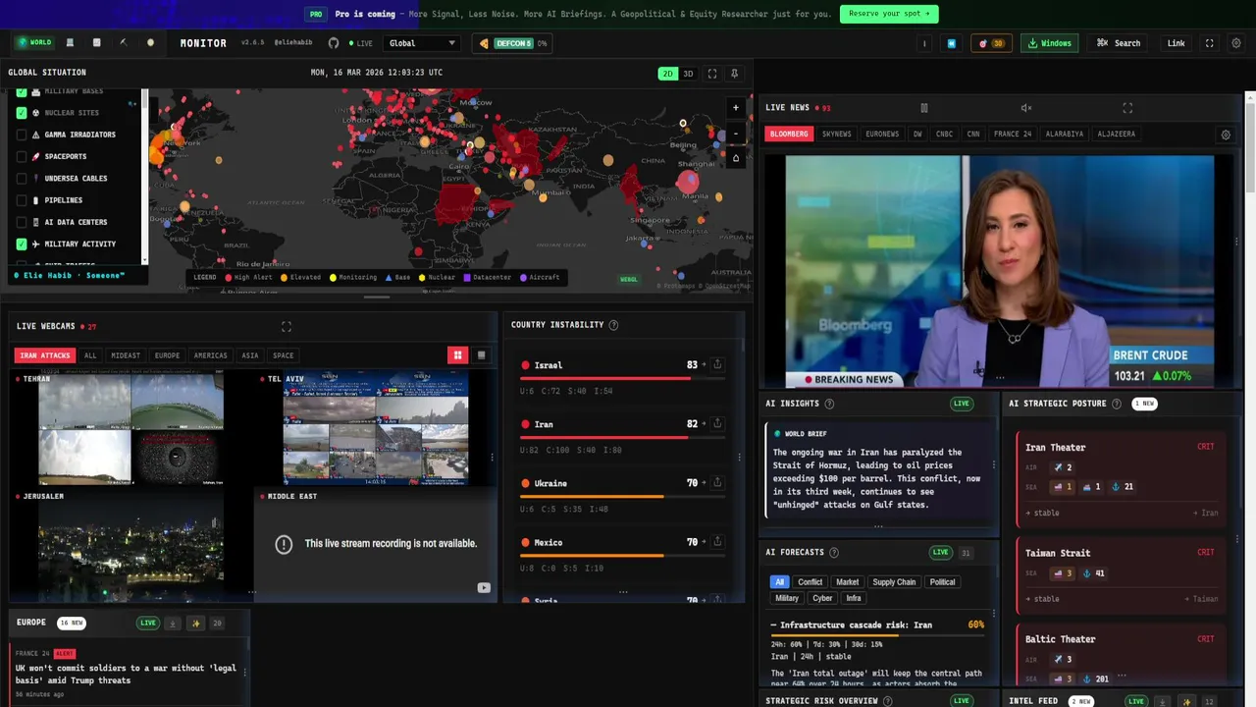Disable the Military Activity layer
This screenshot has height=707, width=1256.
(x=22, y=244)
